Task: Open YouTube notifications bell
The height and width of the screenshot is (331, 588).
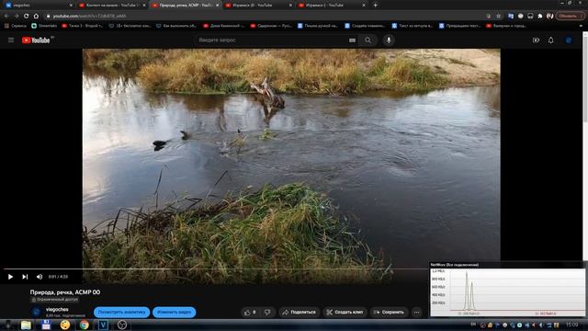Action: click(550, 40)
